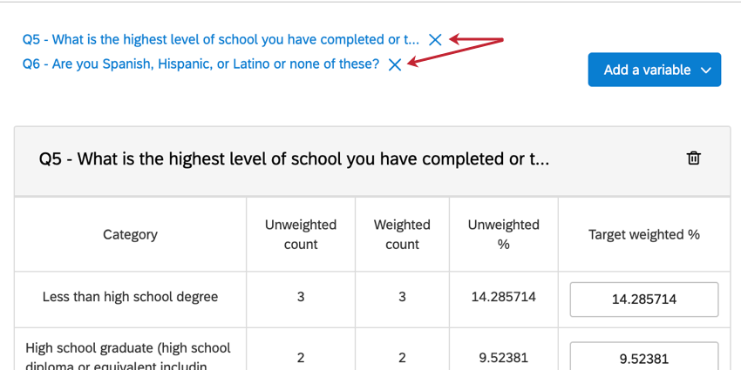Remove the Q5 variable with its X icon
The image size is (741, 370).
pos(435,40)
